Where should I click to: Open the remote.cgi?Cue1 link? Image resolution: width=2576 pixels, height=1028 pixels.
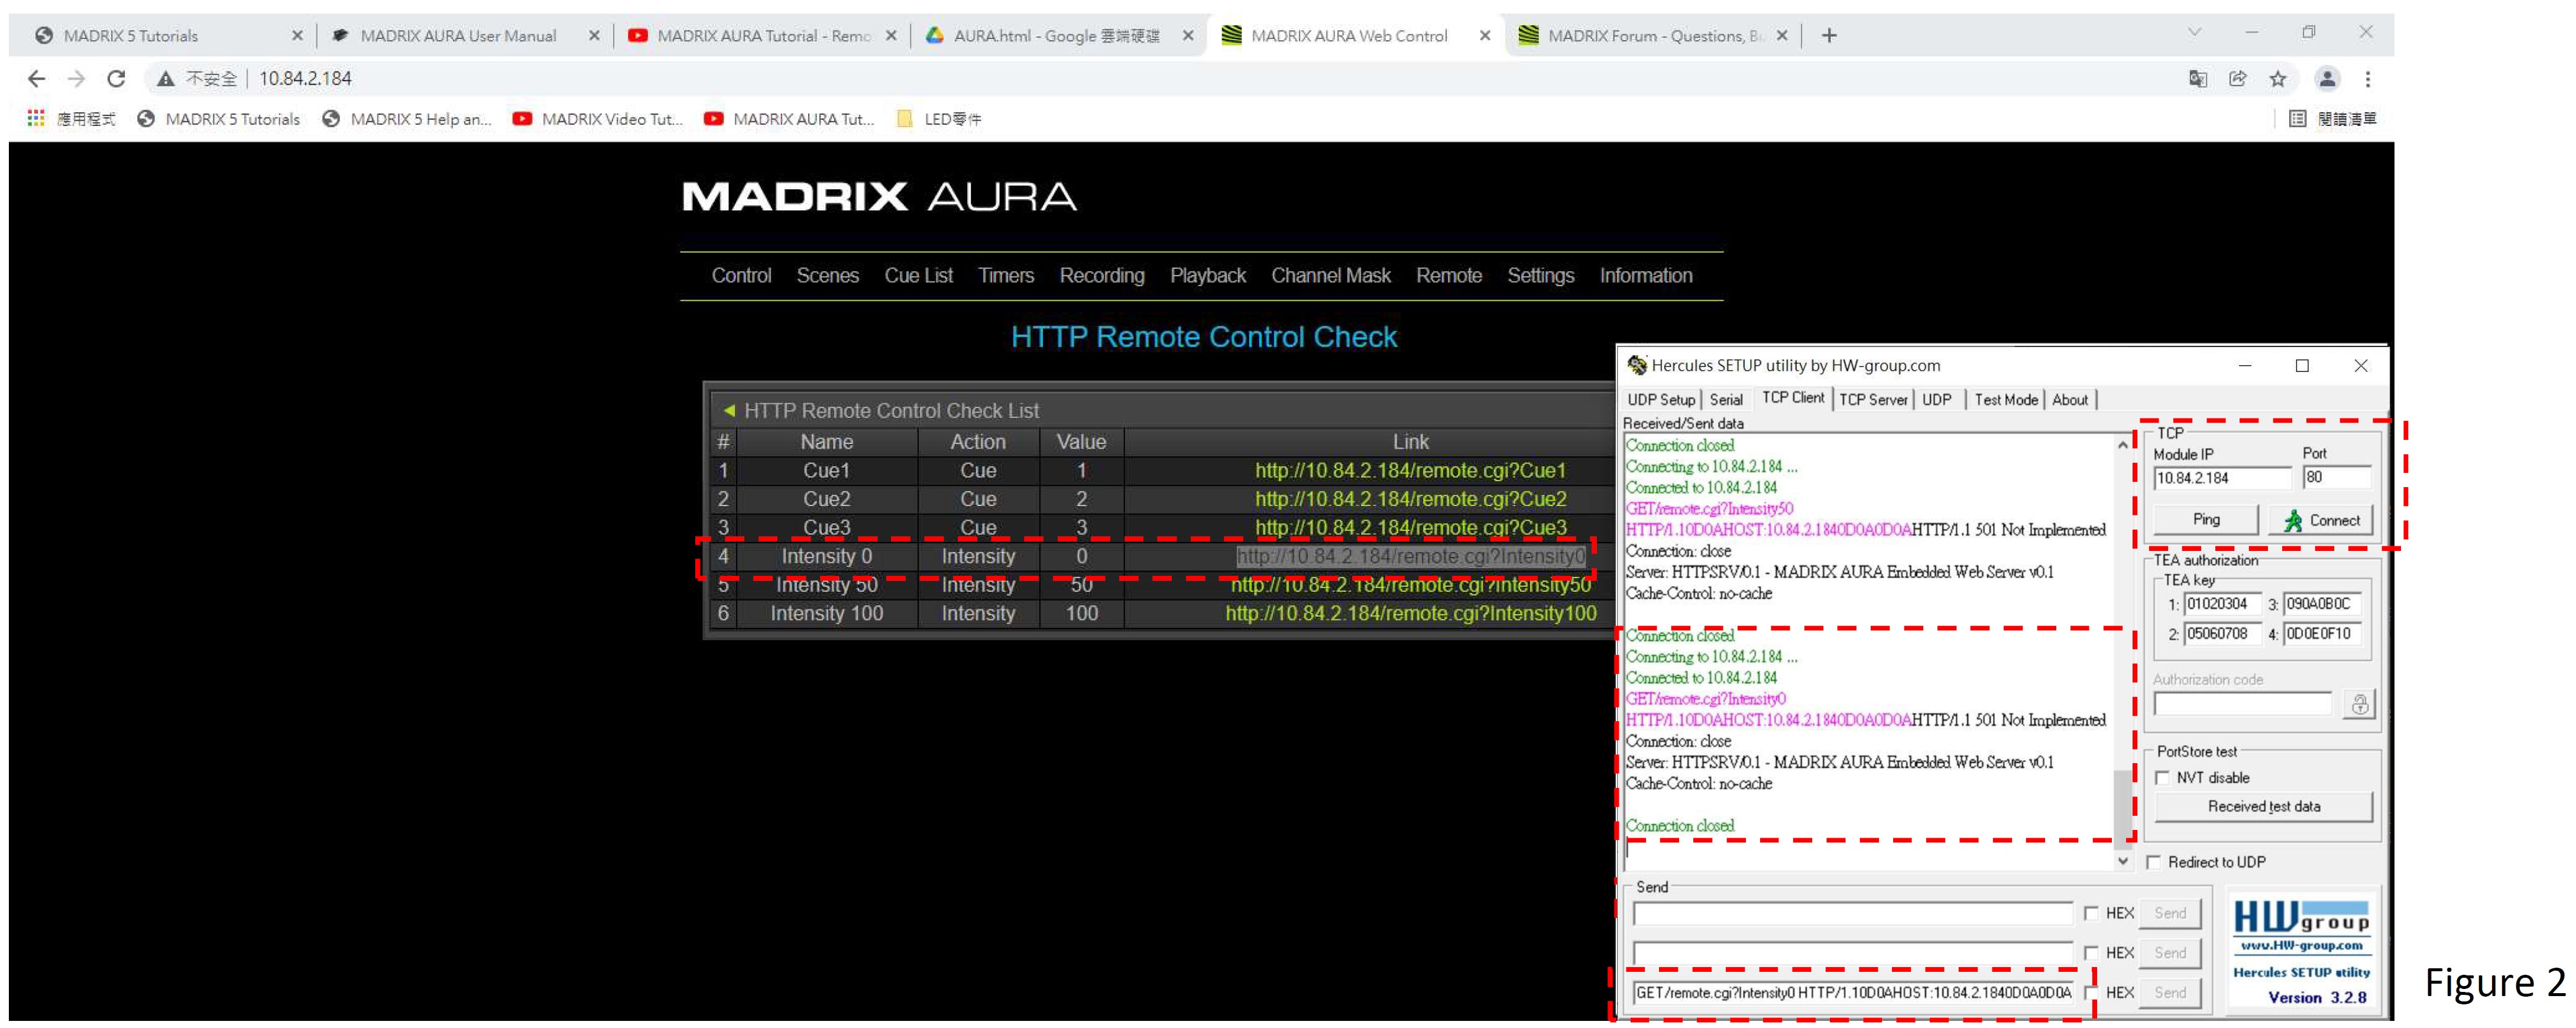pyautogui.click(x=1410, y=470)
